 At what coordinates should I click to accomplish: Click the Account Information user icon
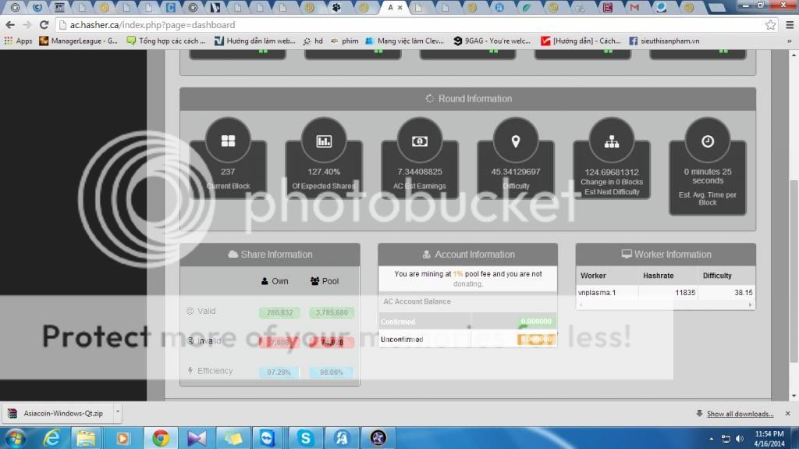tap(427, 254)
